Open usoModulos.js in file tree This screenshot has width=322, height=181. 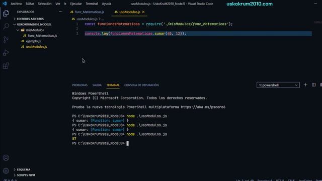(36, 47)
